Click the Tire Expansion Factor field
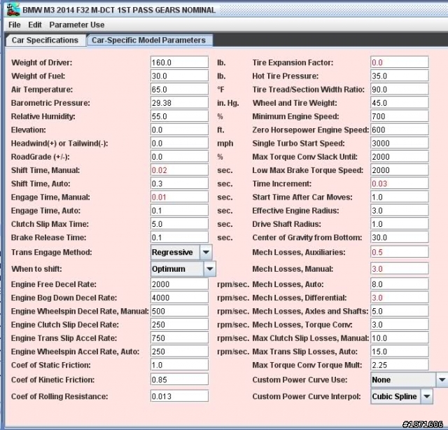 click(400, 62)
